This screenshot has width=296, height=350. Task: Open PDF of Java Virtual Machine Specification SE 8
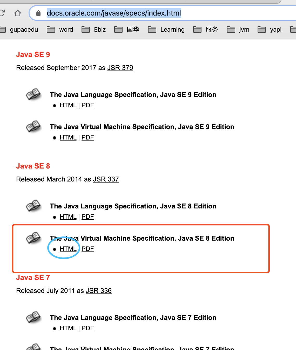coord(88,249)
